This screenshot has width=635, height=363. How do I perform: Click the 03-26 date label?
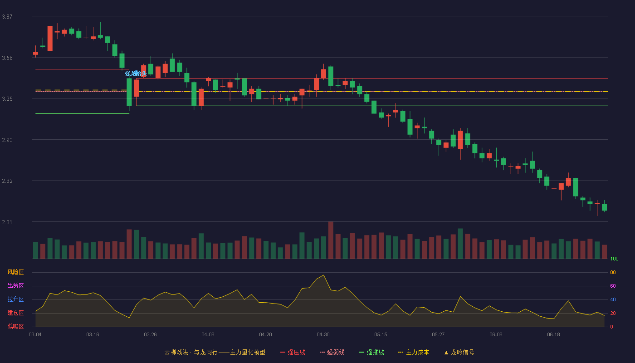point(150,334)
